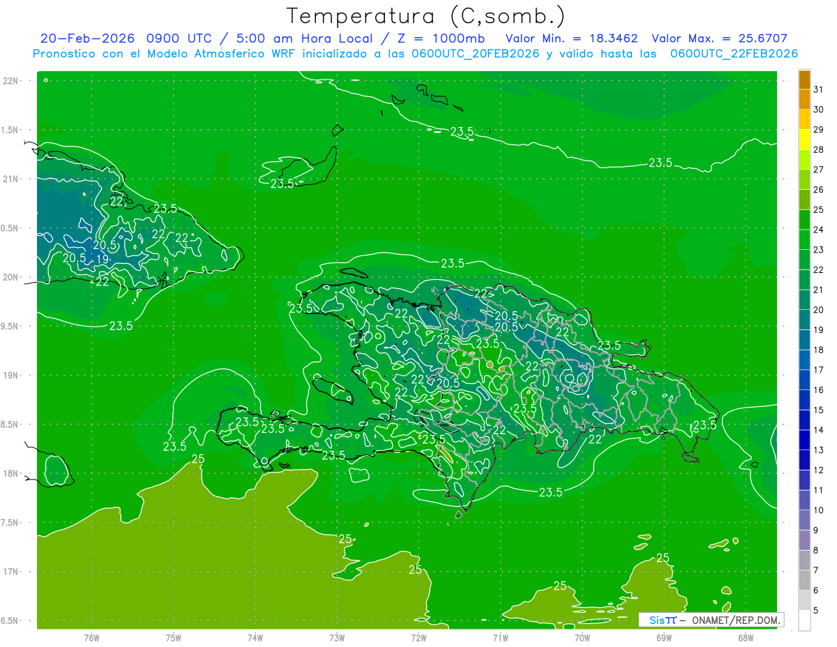Click the '15' value on the color legend
The width and height of the screenshot is (837, 647).
click(818, 410)
